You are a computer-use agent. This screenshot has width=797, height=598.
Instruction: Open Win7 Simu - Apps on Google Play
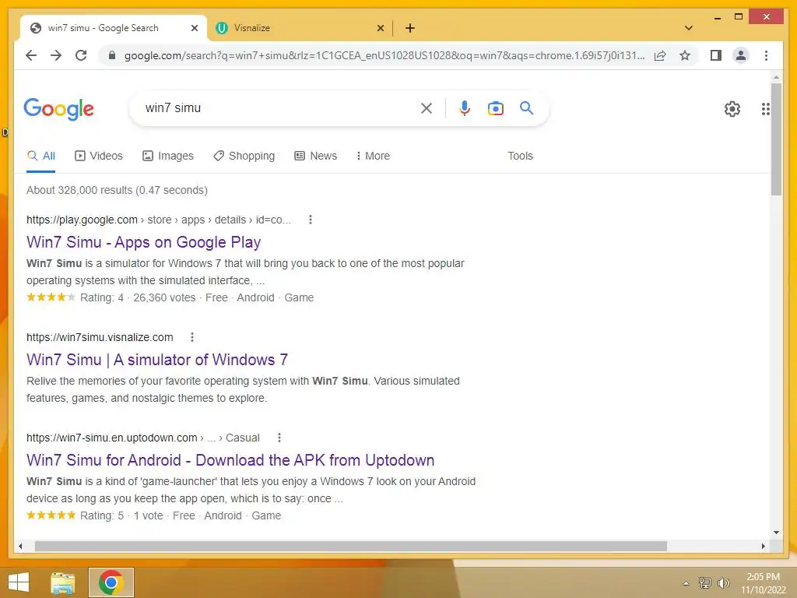click(143, 242)
